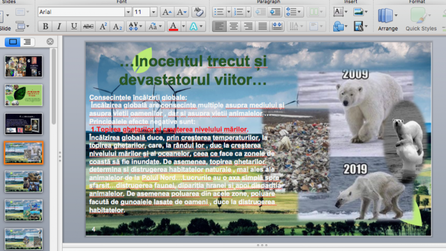Apply the red font color swatch
The image size is (446, 251).
click(173, 26)
